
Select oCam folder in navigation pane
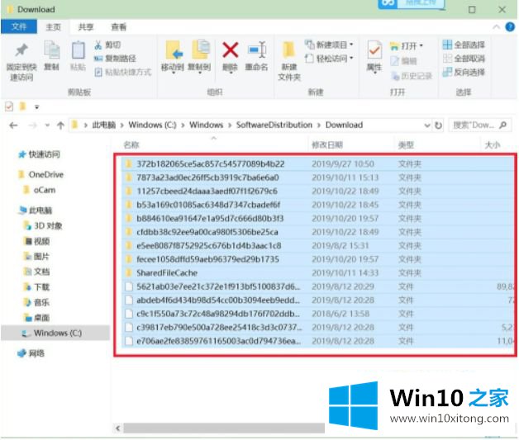tap(40, 190)
